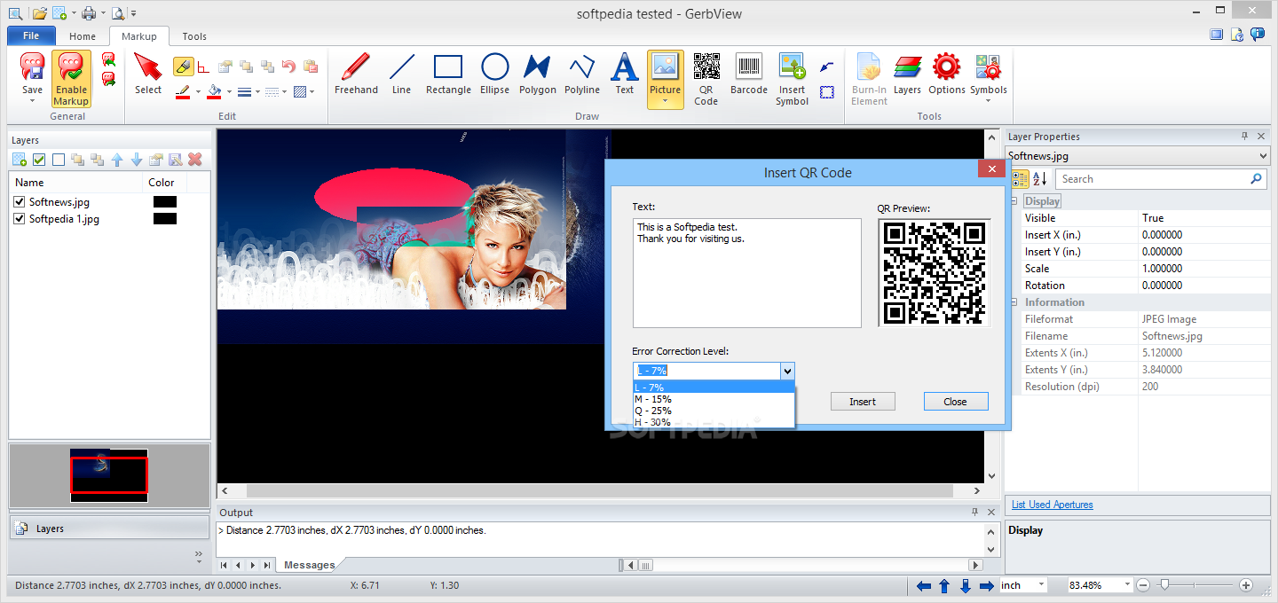The width and height of the screenshot is (1278, 603).
Task: Click the Softnews.jpg black color swatch
Action: pos(165,202)
